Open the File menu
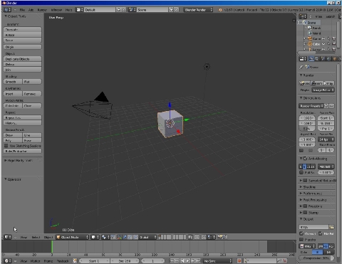The width and height of the screenshot is (342, 264). (x=22, y=10)
